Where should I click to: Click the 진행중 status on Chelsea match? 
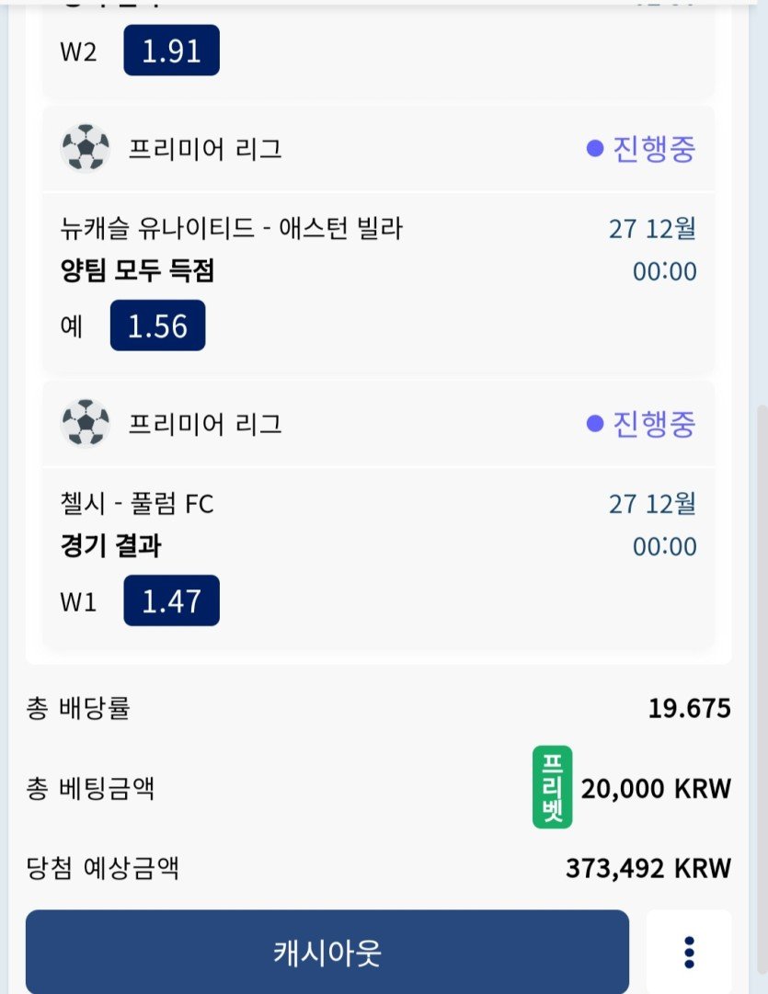[x=641, y=424]
